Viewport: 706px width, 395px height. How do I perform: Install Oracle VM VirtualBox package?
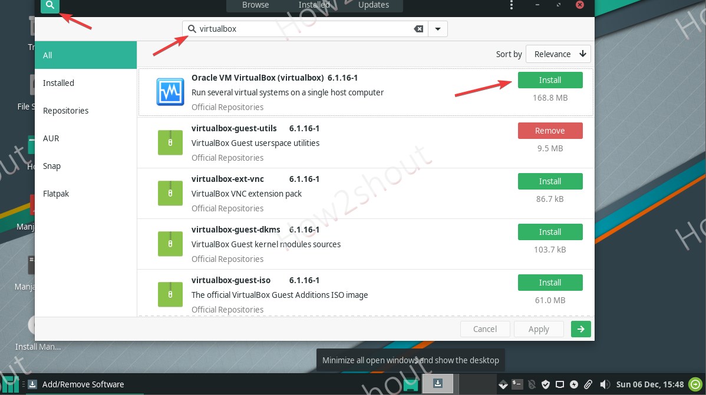(x=550, y=80)
